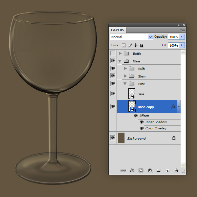
Task: Hide the Inner Shadow effect
Action: point(142,122)
